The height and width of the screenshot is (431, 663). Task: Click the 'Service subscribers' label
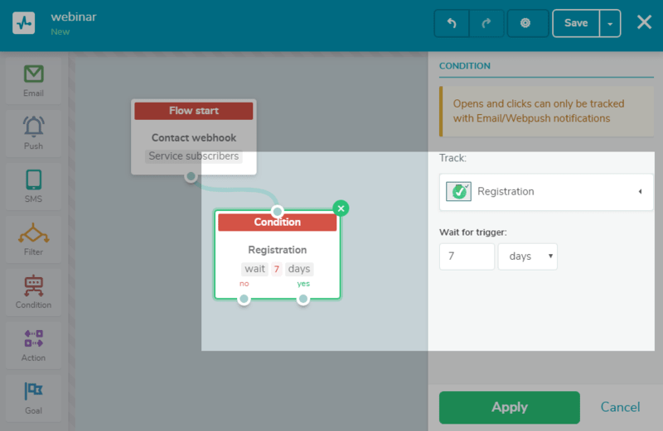(x=194, y=156)
